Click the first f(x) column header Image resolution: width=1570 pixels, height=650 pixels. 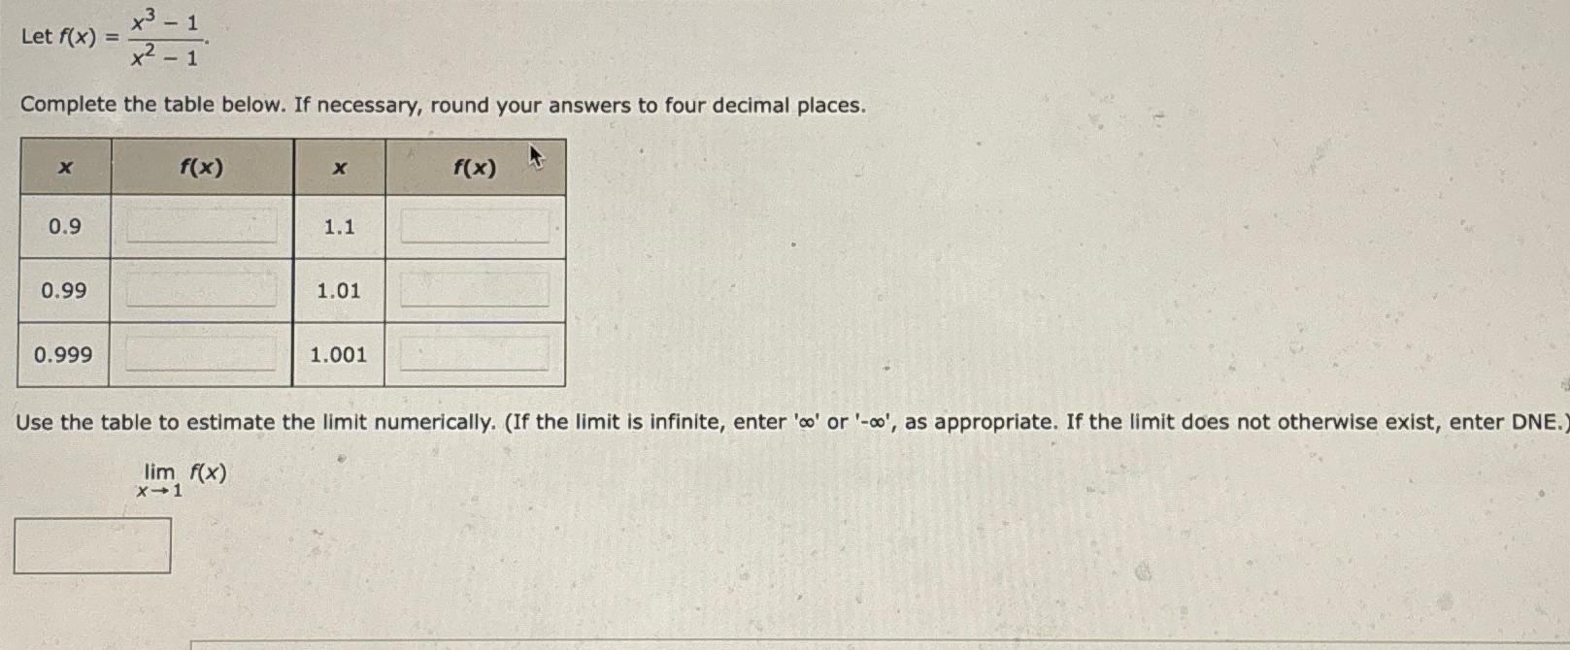point(201,166)
